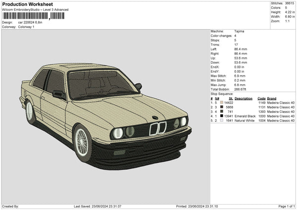Click the Height value '4.22 in'

pyautogui.click(x=290, y=12)
